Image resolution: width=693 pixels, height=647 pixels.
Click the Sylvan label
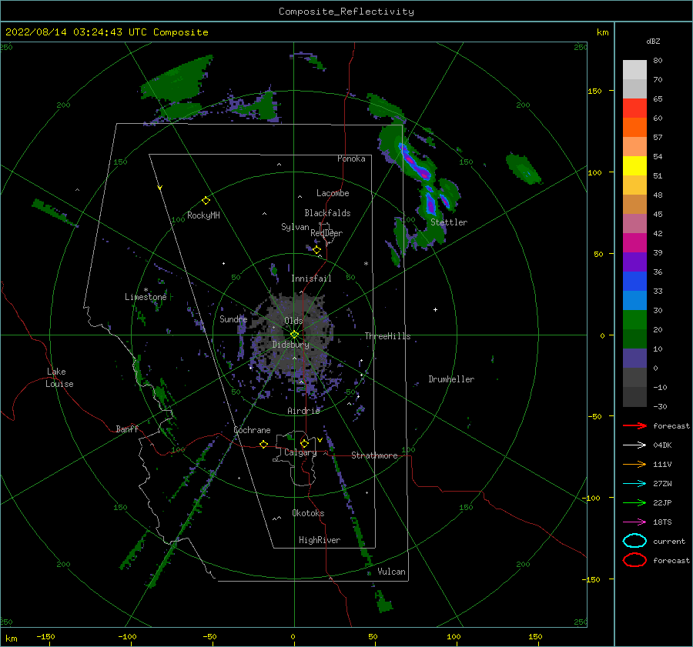click(295, 227)
